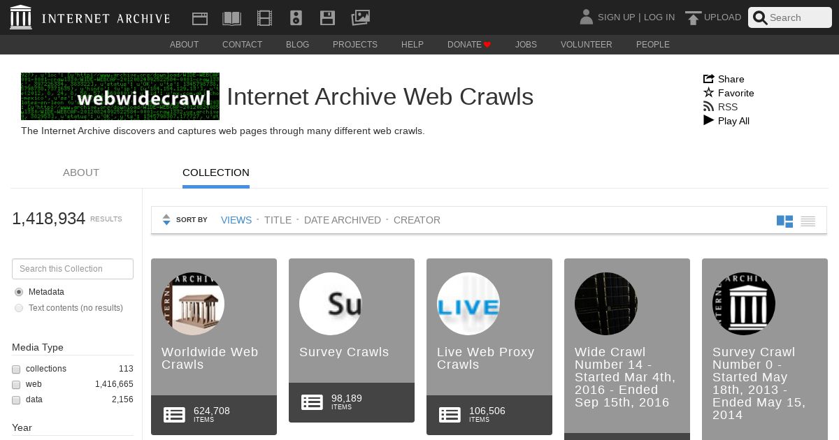Click the 1,418,934 results count
This screenshot has width=839, height=440.
pos(48,219)
